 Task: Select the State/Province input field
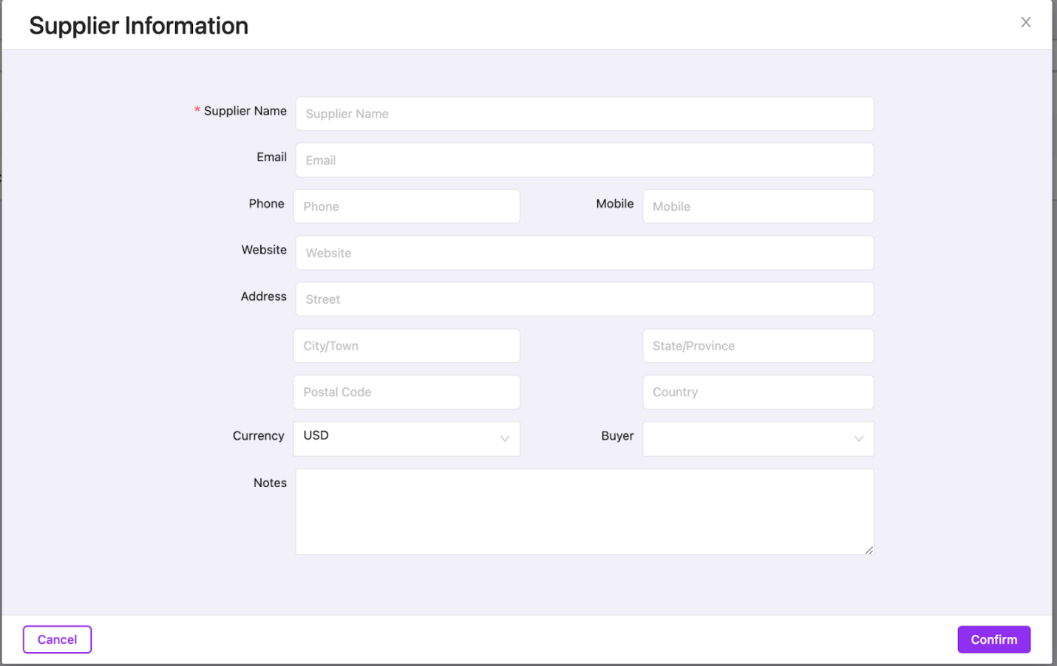[758, 346]
